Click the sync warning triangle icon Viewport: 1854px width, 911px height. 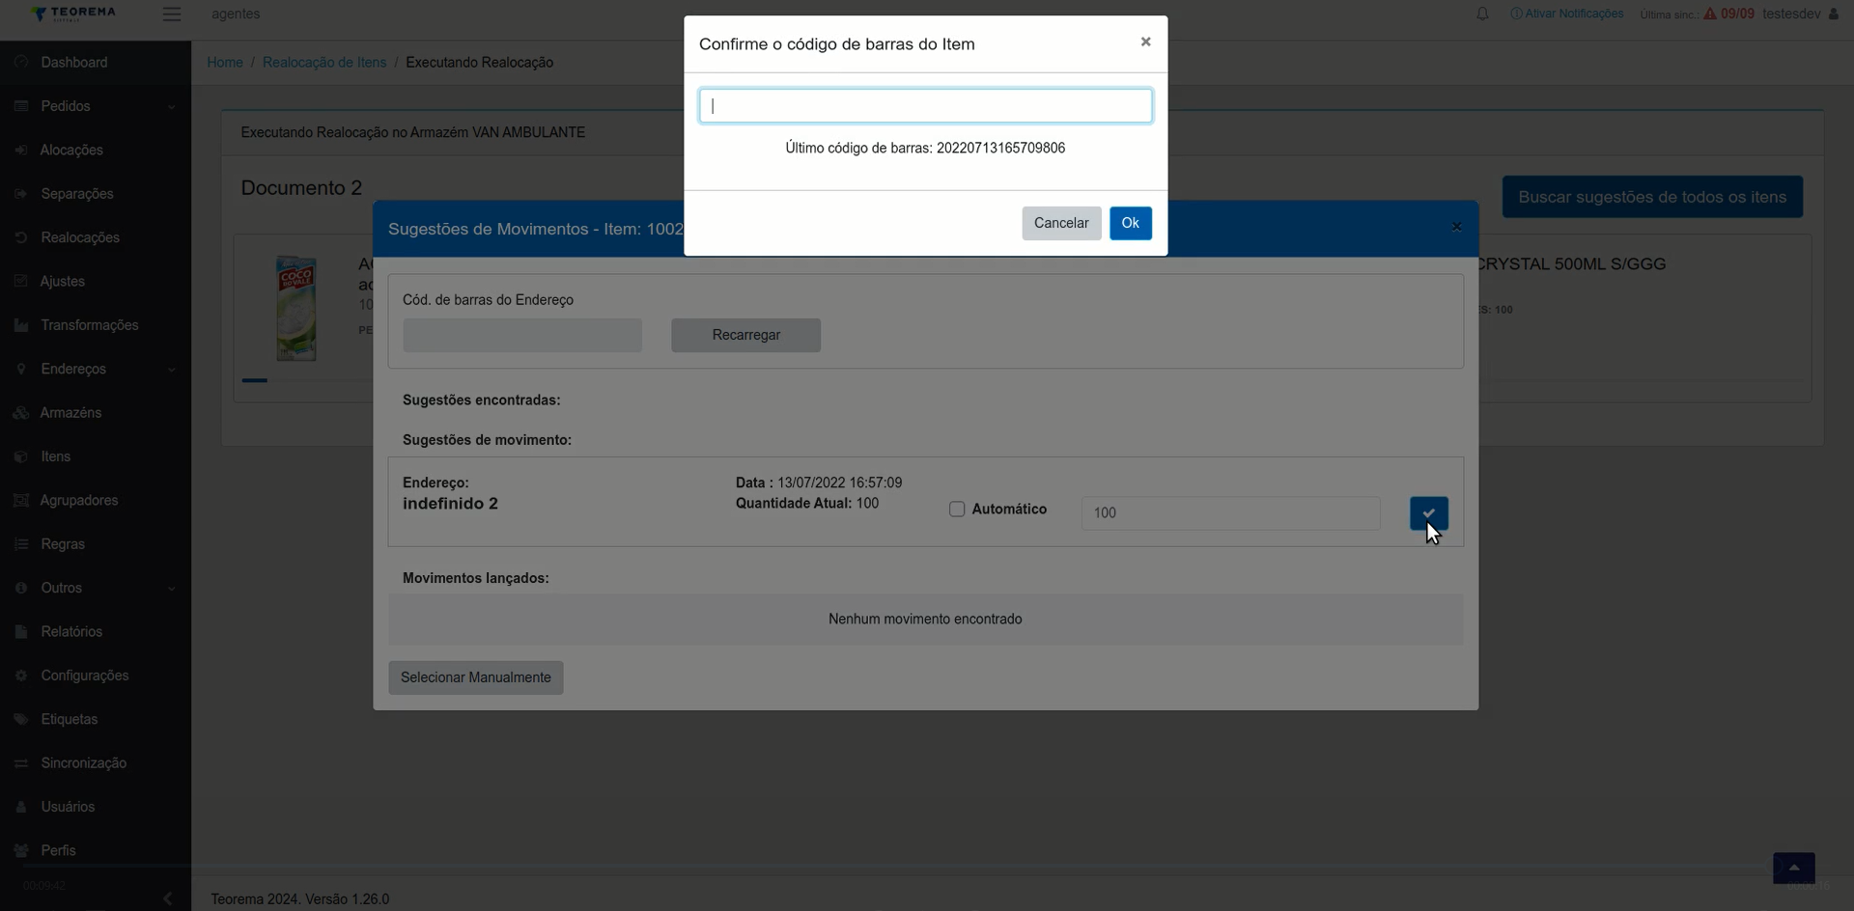pos(1710,14)
